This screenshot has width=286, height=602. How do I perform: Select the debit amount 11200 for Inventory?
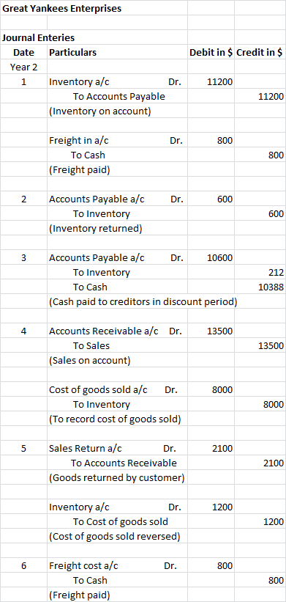[219, 82]
